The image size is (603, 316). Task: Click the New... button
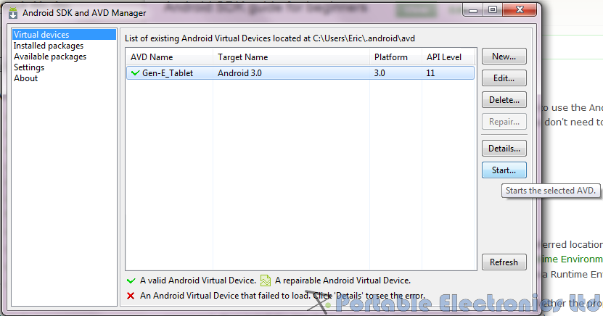504,57
